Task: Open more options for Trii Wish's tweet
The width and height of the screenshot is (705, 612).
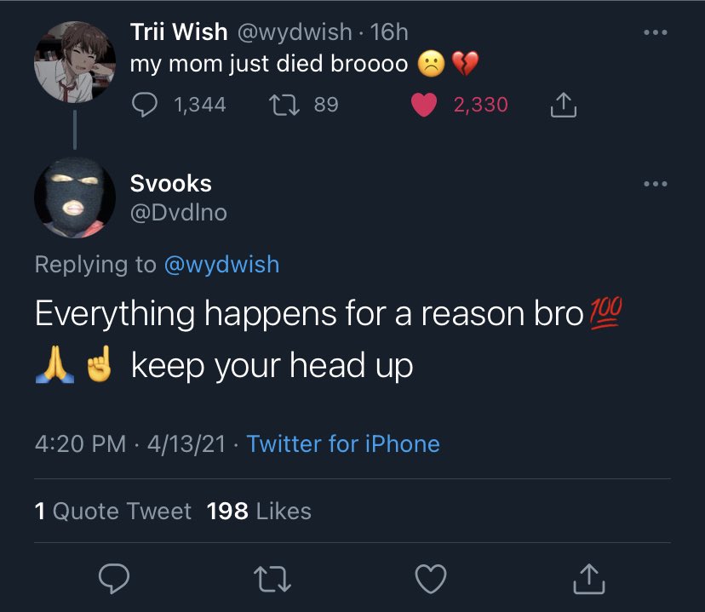Action: click(655, 32)
